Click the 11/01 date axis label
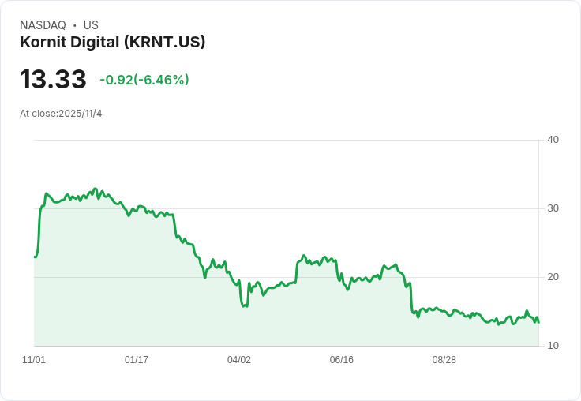This screenshot has width=581, height=401. pyautogui.click(x=34, y=359)
